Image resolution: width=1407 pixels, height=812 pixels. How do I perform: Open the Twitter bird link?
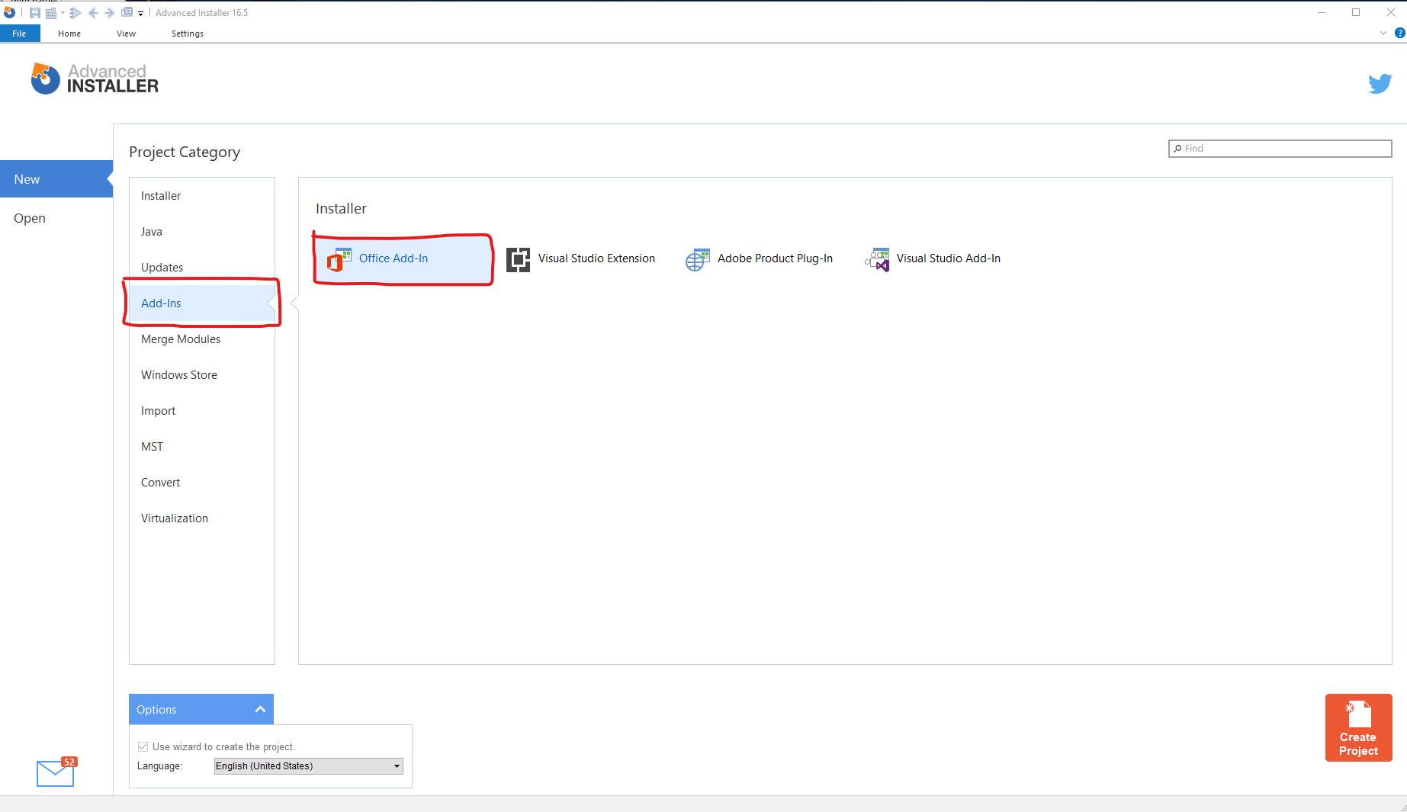coord(1380,83)
